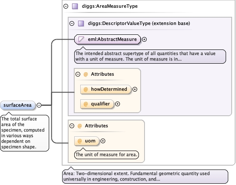The height and width of the screenshot is (185, 236).
Task: Click the @ icon on howDetermined
Action: coord(85,89)
